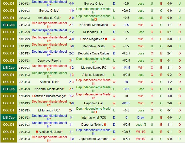Click LIB Cup label for 24/05/23 match
Screen dimensions: 185x143
coord(9,25)
